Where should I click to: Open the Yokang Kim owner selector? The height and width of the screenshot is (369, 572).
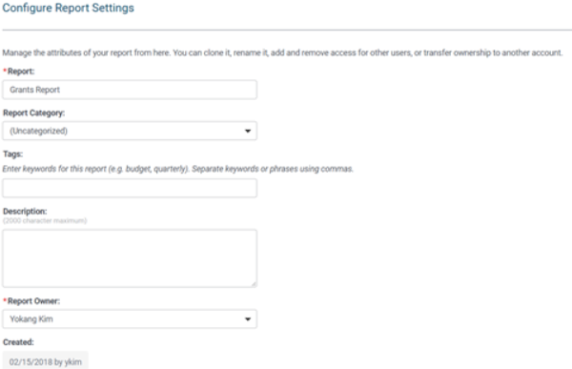tap(130, 319)
